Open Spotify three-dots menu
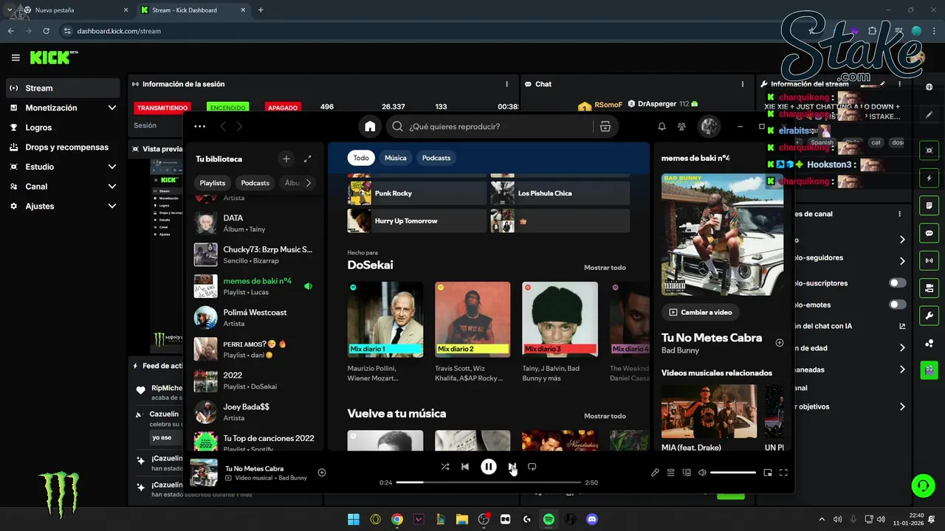This screenshot has height=531, width=945. point(200,126)
